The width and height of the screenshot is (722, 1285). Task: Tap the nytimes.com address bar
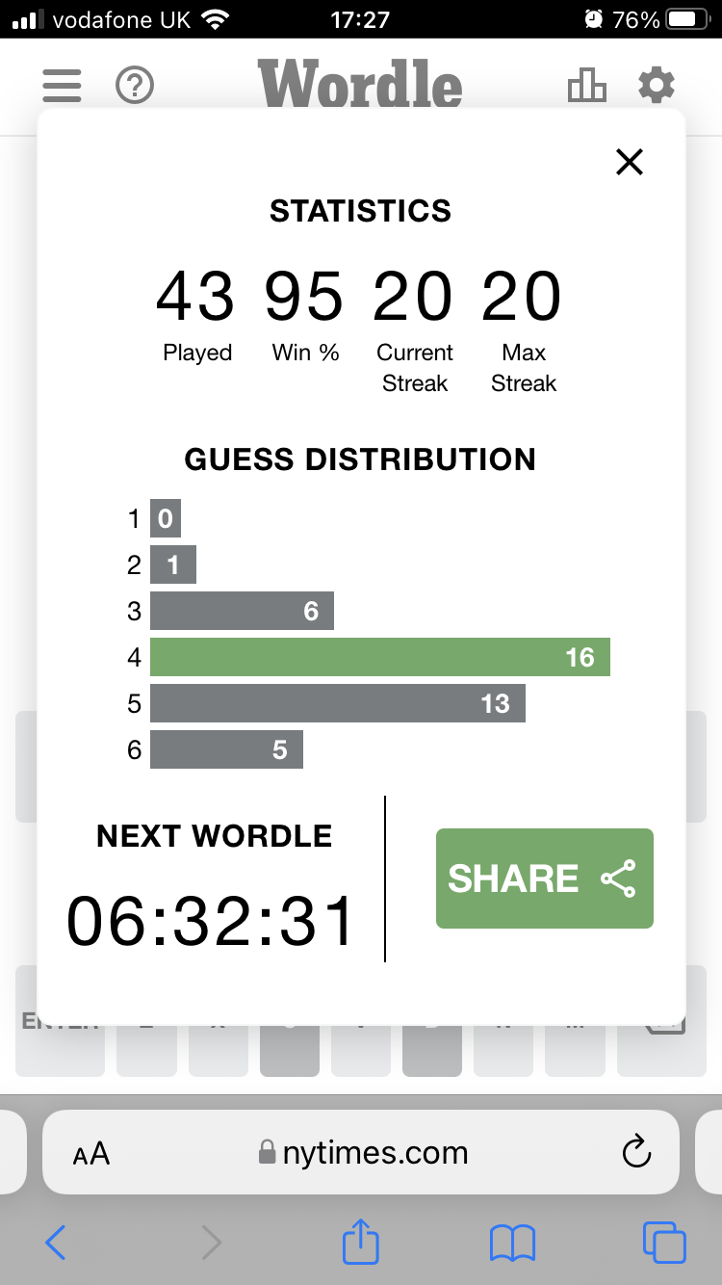[x=364, y=1153]
